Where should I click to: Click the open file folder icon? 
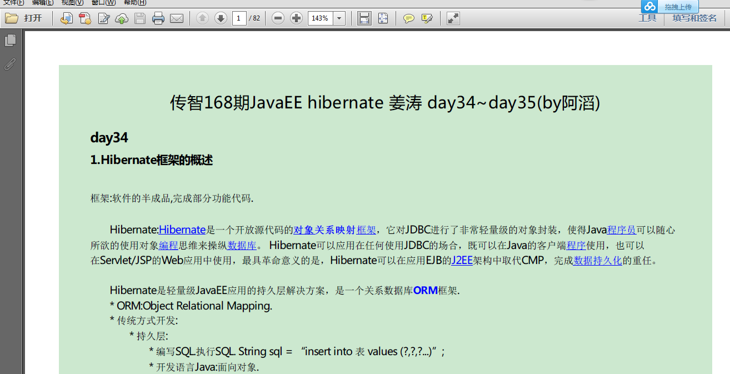coord(12,18)
